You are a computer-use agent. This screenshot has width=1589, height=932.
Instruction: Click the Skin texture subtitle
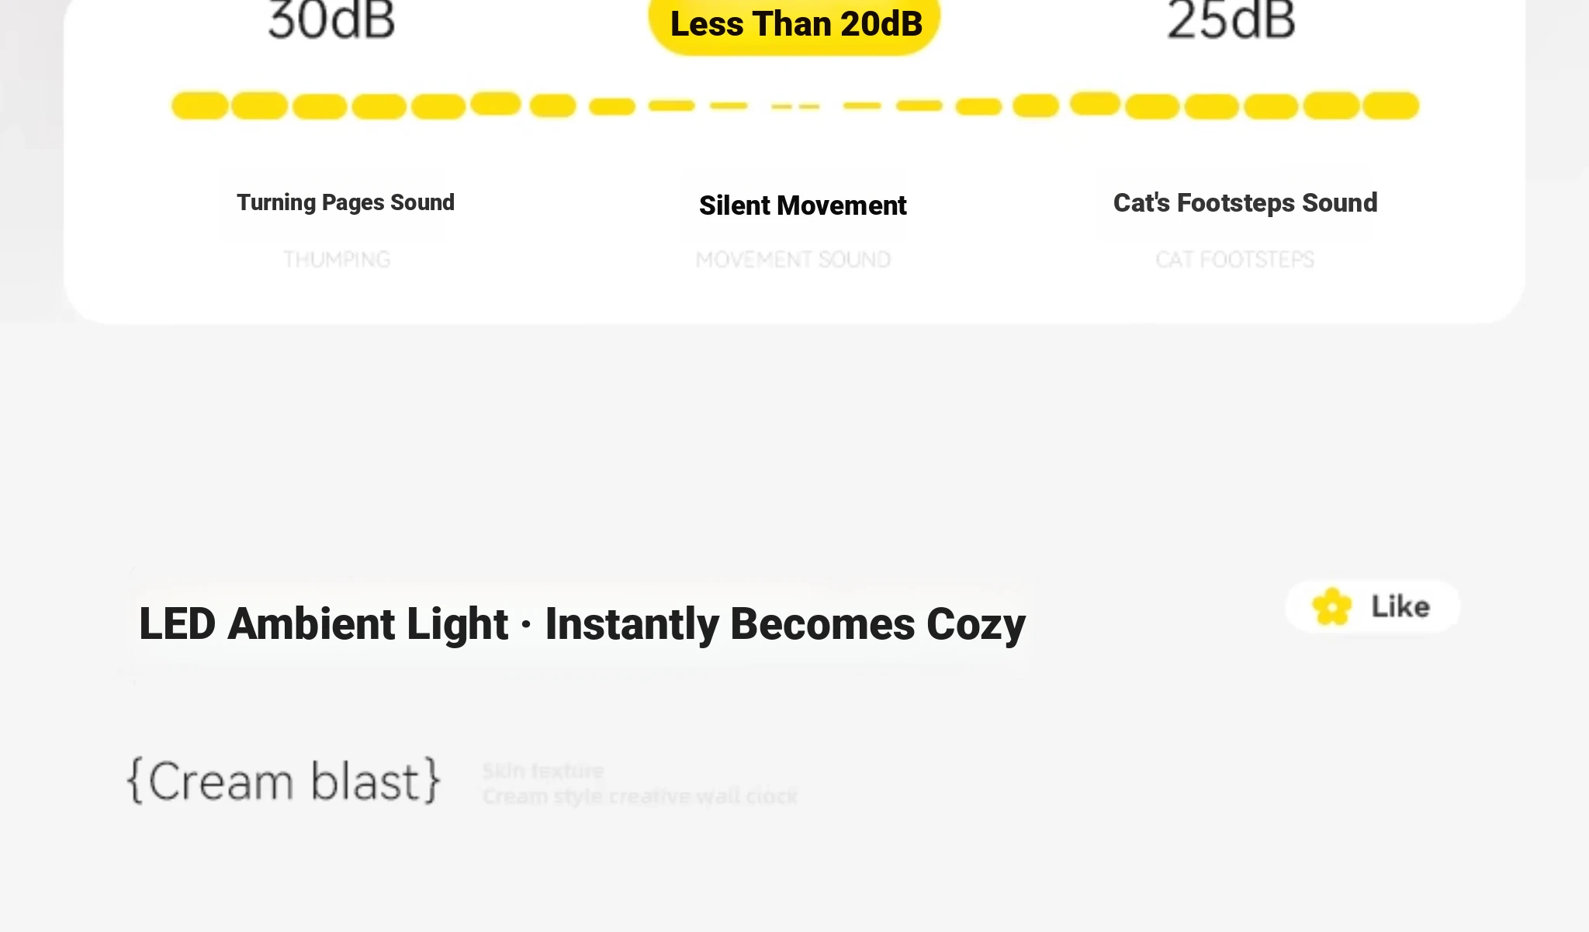(543, 771)
